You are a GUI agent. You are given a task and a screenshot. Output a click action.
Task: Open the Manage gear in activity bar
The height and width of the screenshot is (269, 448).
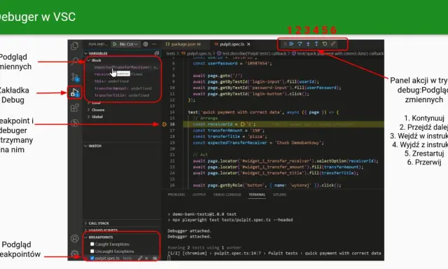[75, 254]
